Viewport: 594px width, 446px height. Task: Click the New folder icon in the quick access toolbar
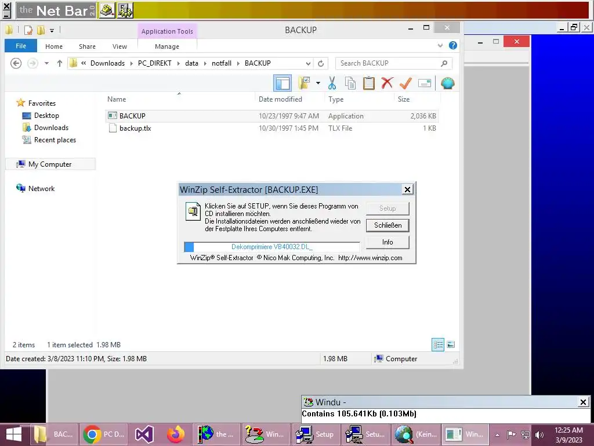(x=41, y=30)
